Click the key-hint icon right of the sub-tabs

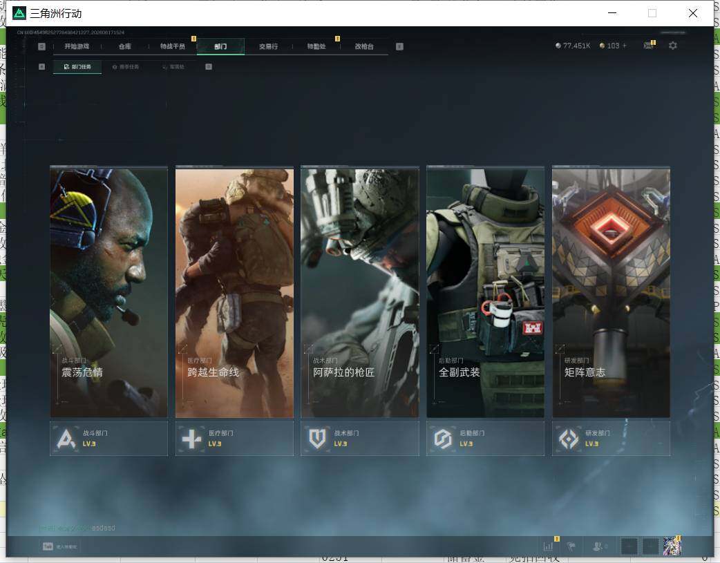point(209,66)
